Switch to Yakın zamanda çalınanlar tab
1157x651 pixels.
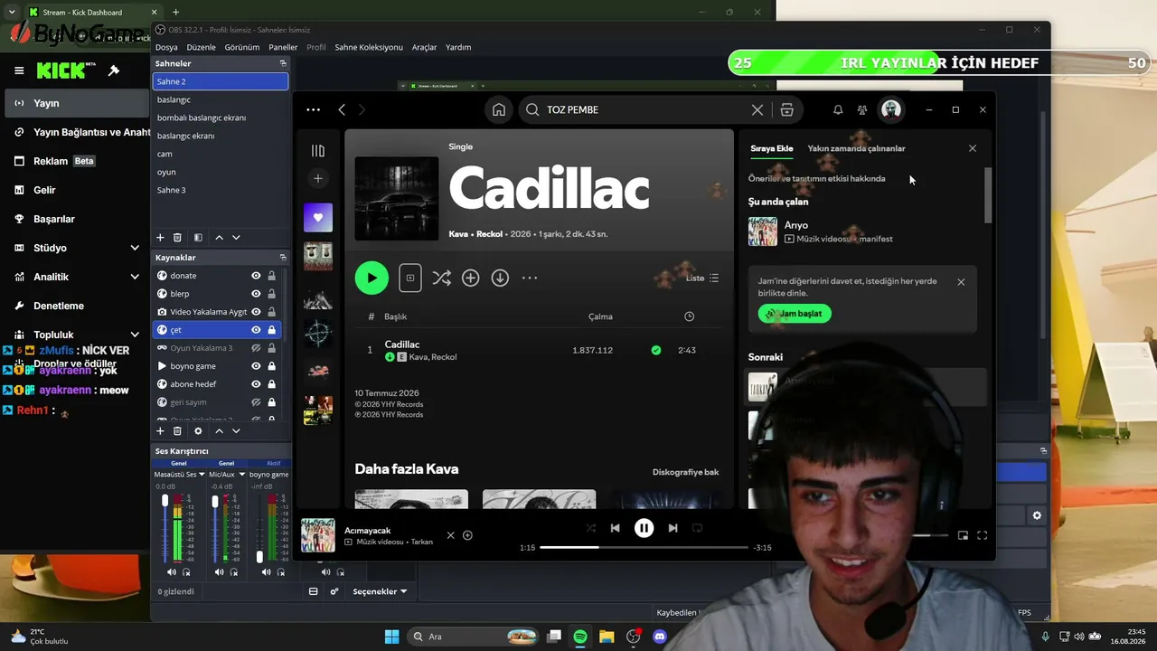[x=856, y=148]
